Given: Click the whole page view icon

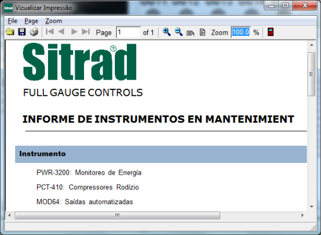Looking at the screenshot, I should coord(202,32).
